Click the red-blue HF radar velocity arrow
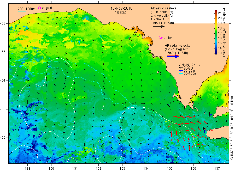This screenshot has width=235, height=172. pyautogui.click(x=173, y=56)
